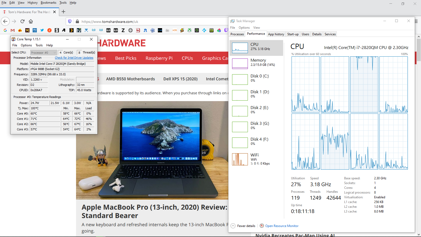
Task: Switch to App history tab
Action: coord(276,34)
